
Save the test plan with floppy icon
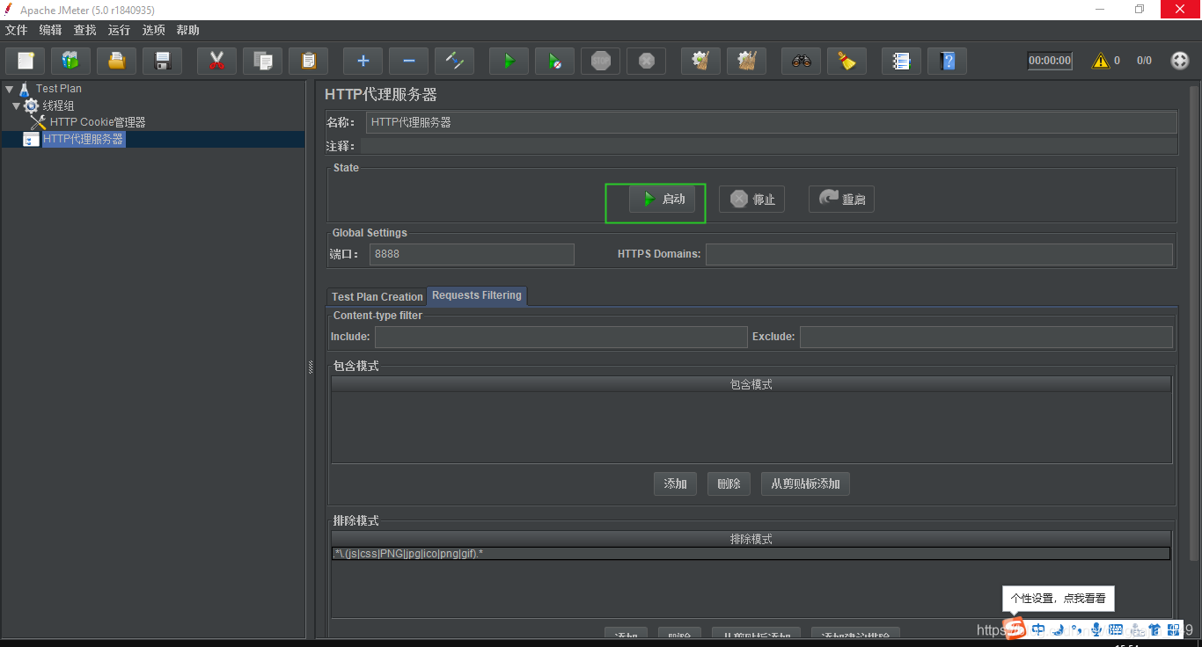[163, 61]
